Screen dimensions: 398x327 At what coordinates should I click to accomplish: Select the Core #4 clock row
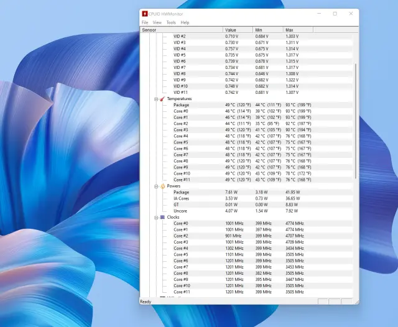[x=181, y=248]
